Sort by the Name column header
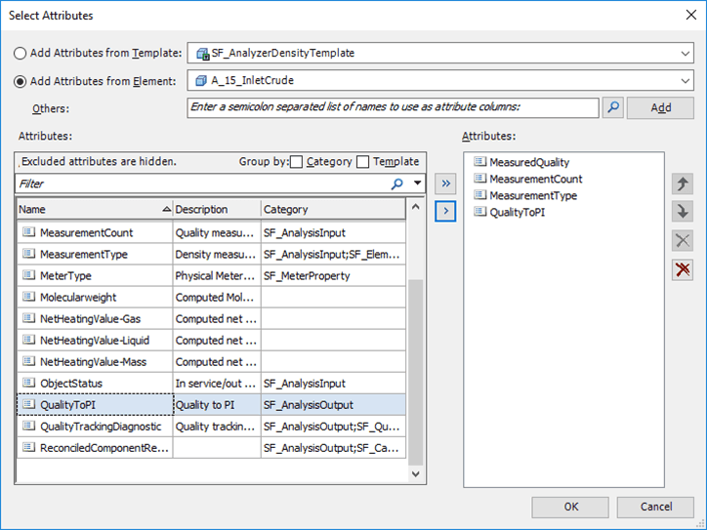This screenshot has height=530, width=707. point(95,210)
